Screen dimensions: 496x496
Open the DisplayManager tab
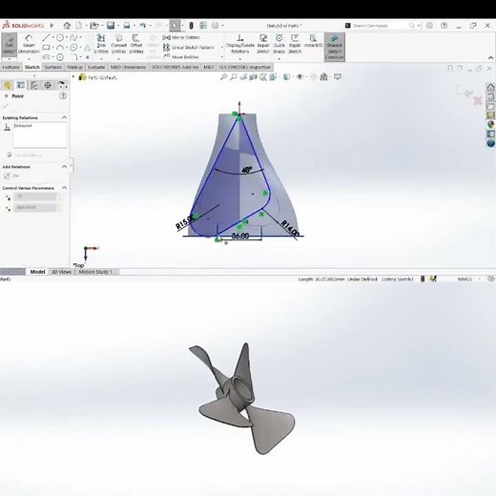pyautogui.click(x=61, y=85)
